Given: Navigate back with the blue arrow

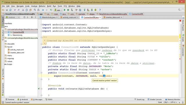Looking at the screenshot, I should click(43, 10).
